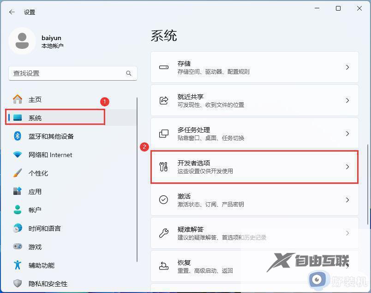Screen dimensions: 371x293
Task: Click the 个性化 brush icon
Action: pos(17,173)
